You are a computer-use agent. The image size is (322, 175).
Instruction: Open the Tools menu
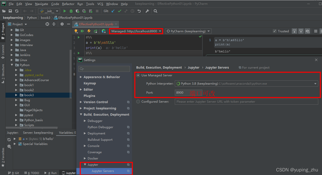pyautogui.click(x=90, y=4)
